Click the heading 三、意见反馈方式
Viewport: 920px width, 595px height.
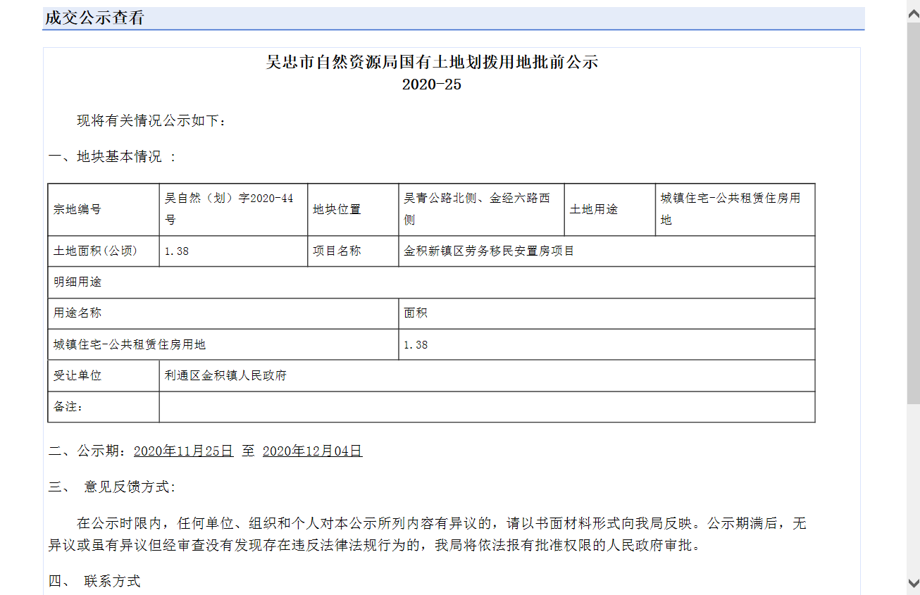pos(112,487)
